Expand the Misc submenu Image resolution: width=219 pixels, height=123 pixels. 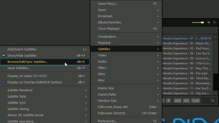126,80
